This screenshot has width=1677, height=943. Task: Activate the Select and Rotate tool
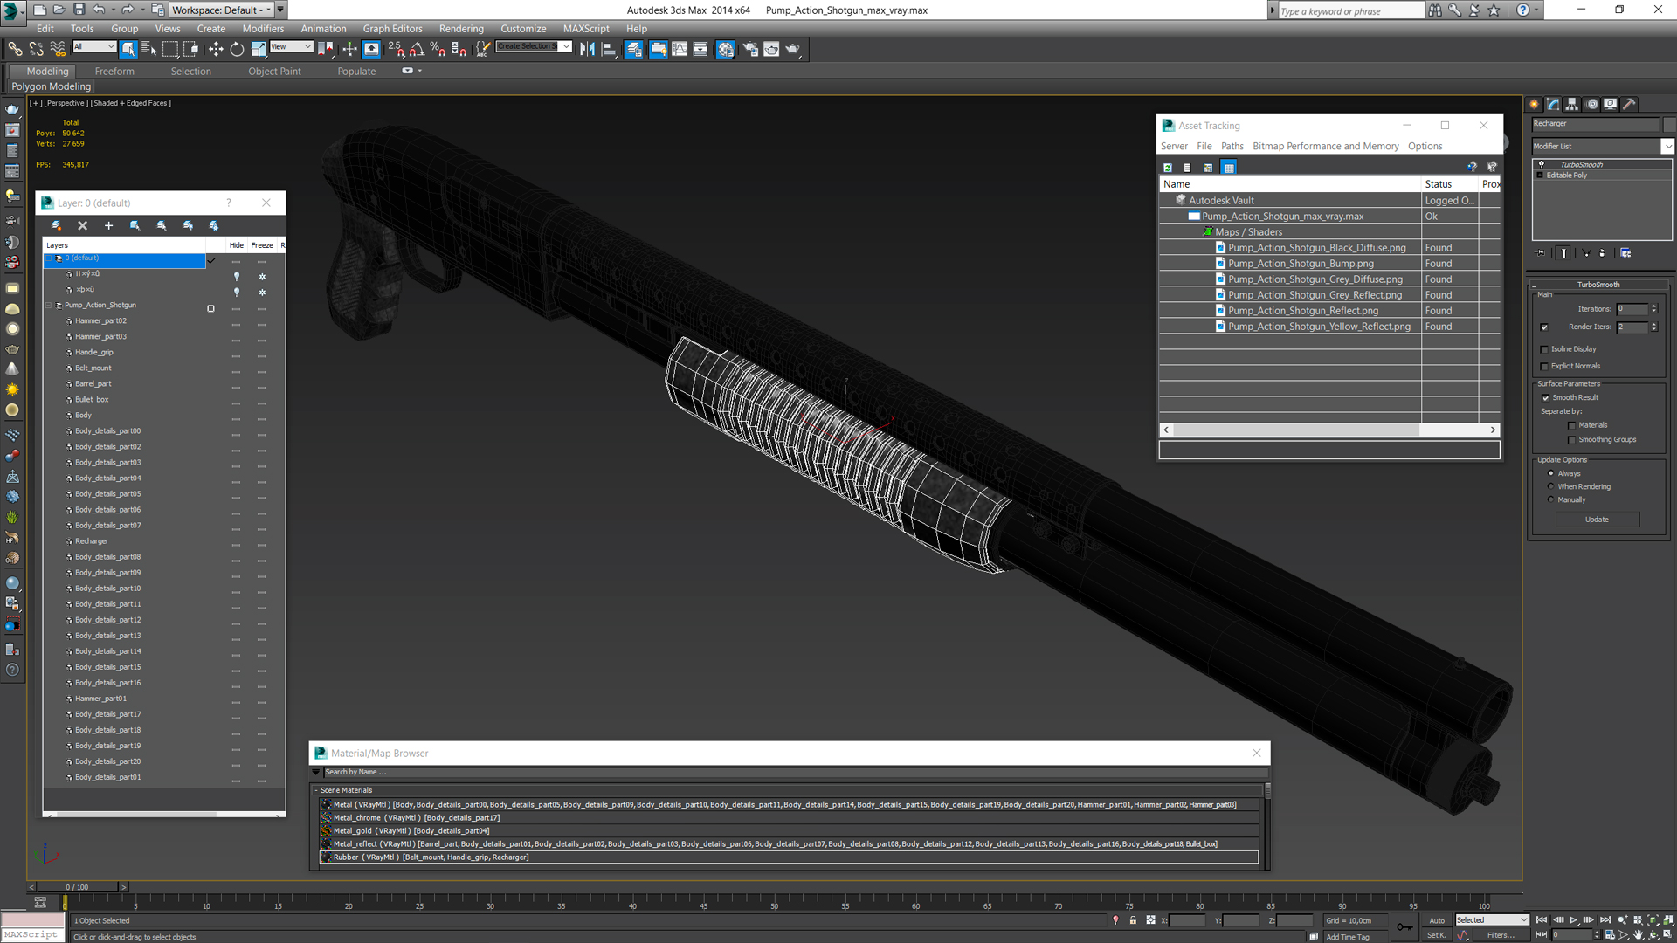237,50
